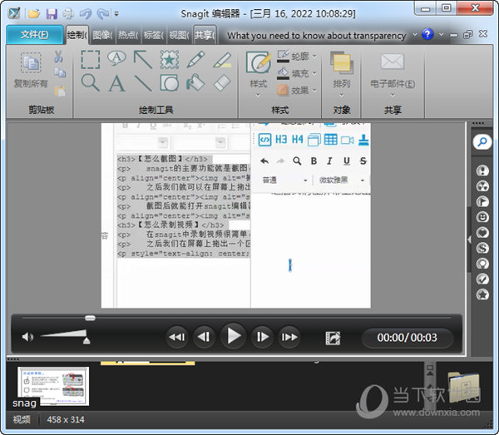Select the Pen drawing tool
The height and width of the screenshot is (435, 499).
(195, 60)
